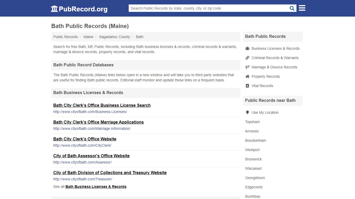Open the cityofbath.com/Marriage-Information/ URL
The width and height of the screenshot is (355, 199).
pyautogui.click(x=92, y=129)
